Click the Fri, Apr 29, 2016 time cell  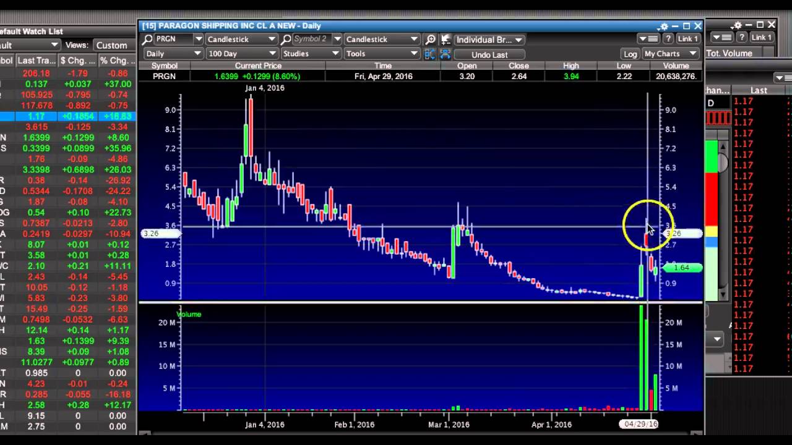383,77
